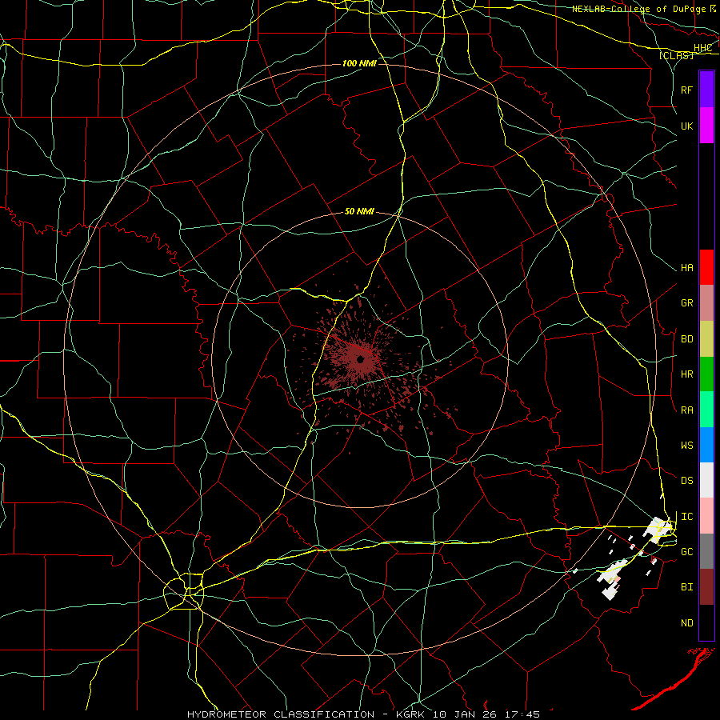This screenshot has width=720, height=720.
Task: Click the NEXLAB-College of DuPage text
Action: (638, 9)
